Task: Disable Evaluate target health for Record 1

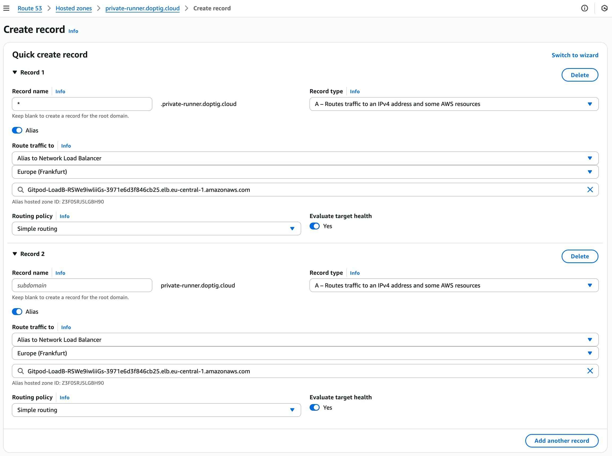Action: point(314,226)
